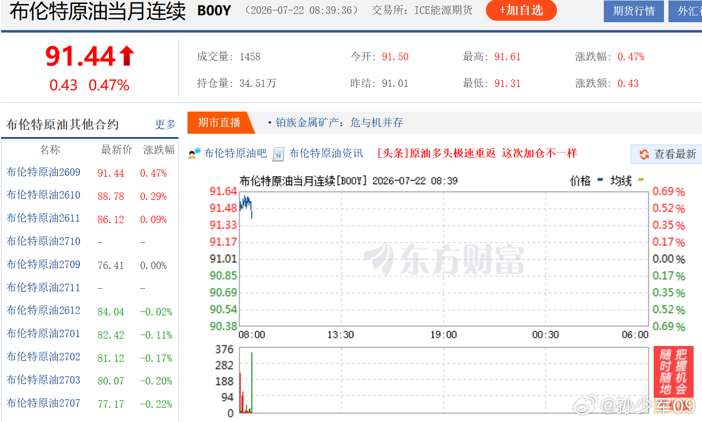Open contract 布伦特原油2612

tap(43, 310)
